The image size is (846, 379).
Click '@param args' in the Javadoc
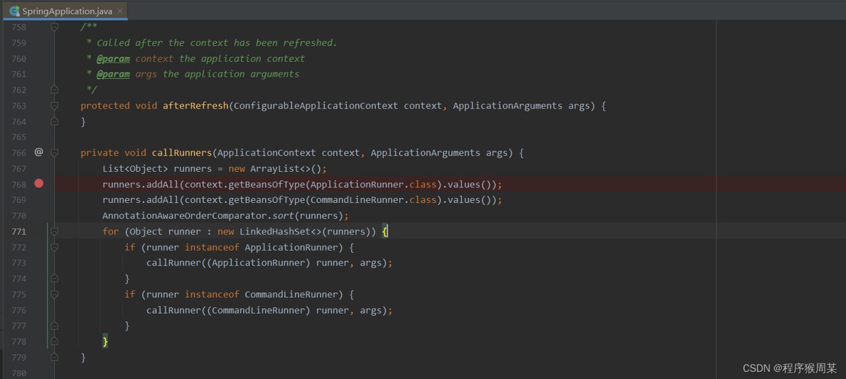(x=127, y=74)
